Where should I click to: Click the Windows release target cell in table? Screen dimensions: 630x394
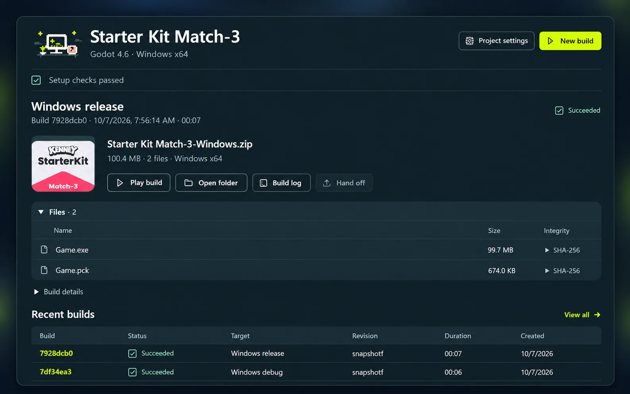257,353
